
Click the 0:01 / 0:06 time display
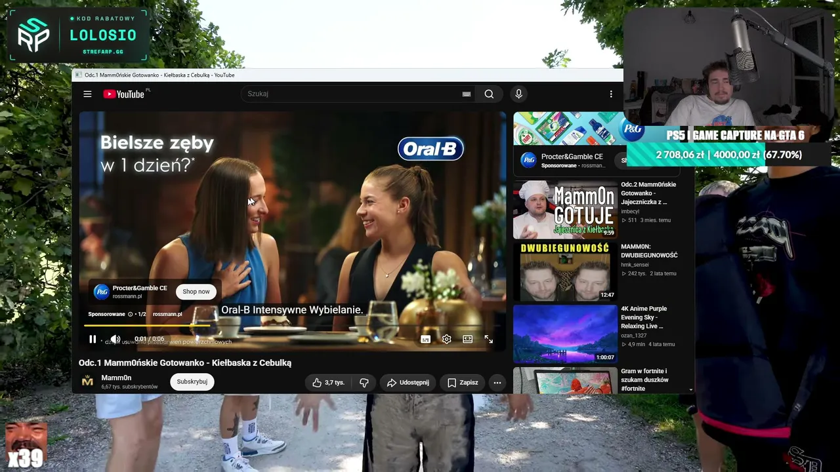coord(149,339)
